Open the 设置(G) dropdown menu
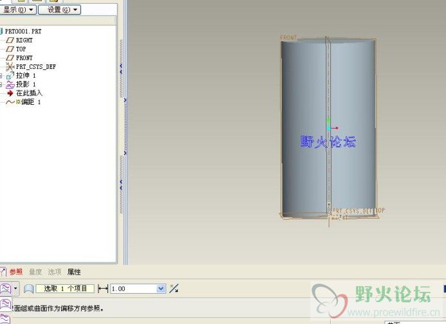This screenshot has width=446, height=324. 59,10
